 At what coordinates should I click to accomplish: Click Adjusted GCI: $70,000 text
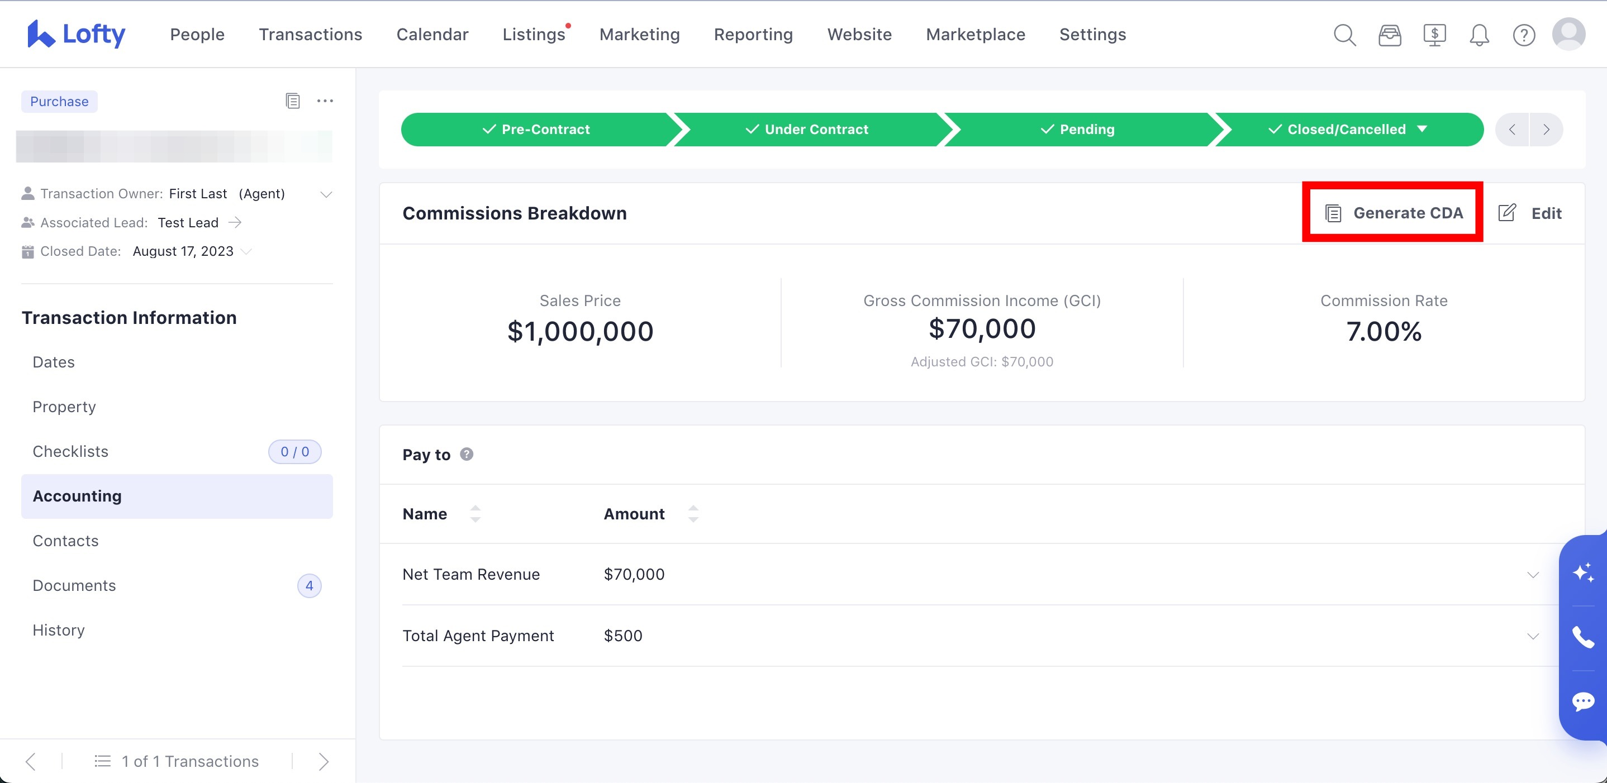pyautogui.click(x=982, y=361)
